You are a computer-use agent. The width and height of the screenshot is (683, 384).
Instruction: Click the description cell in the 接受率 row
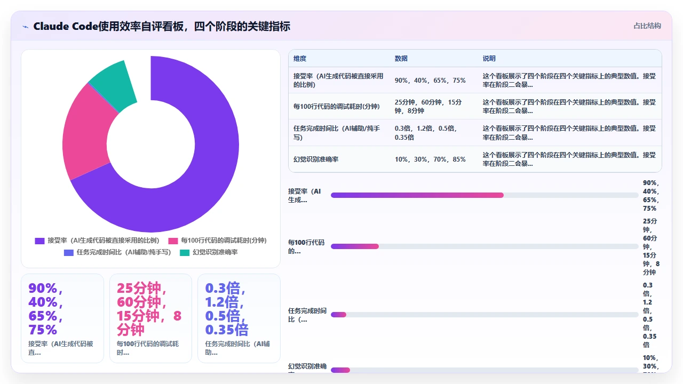569,81
